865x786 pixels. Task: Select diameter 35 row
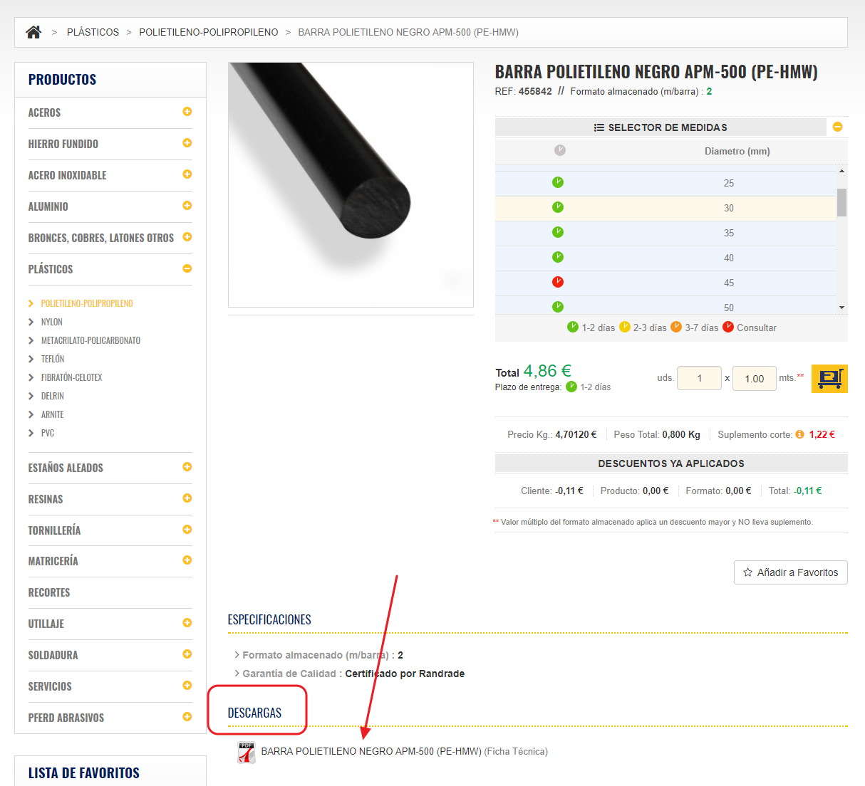[x=665, y=233]
